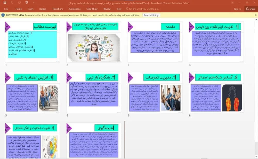Image resolution: width=258 pixels, height=159 pixels.
Task: Click the Tell me what you want to do box
Action: 142,9
